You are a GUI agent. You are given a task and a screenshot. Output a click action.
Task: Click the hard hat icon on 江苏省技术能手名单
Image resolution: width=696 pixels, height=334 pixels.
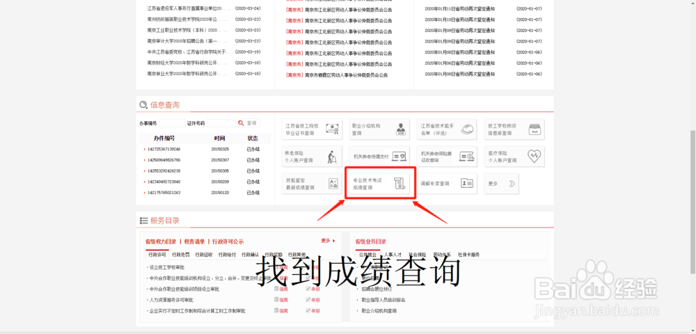tap(468, 129)
